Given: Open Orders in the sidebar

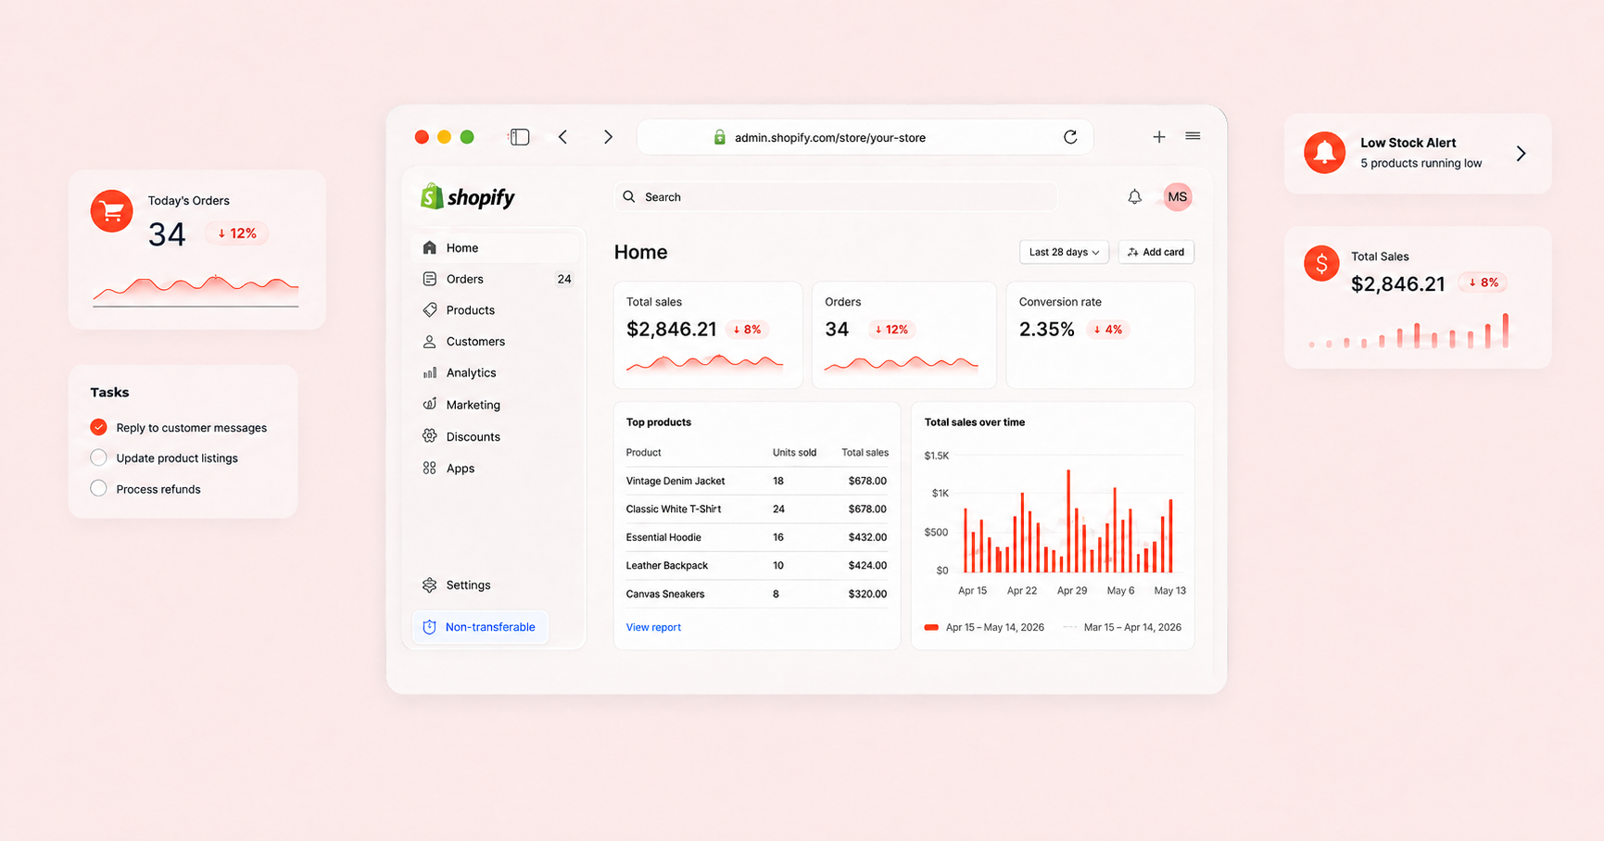Looking at the screenshot, I should [x=497, y=279].
